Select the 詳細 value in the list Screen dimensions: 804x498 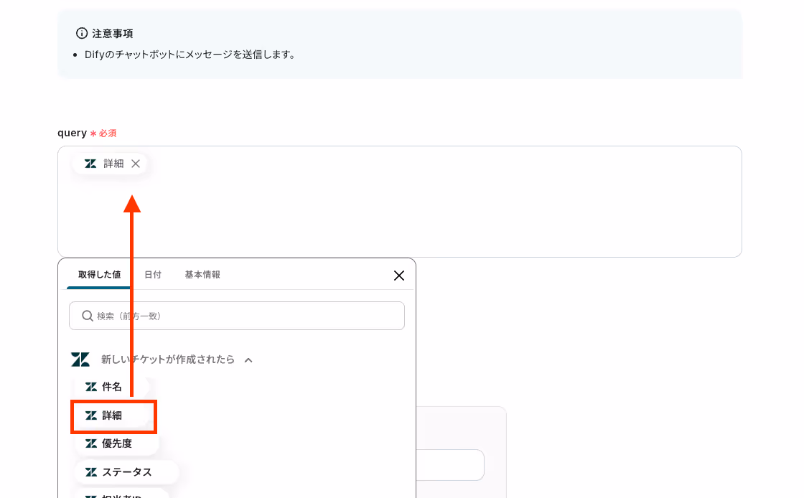click(x=113, y=415)
